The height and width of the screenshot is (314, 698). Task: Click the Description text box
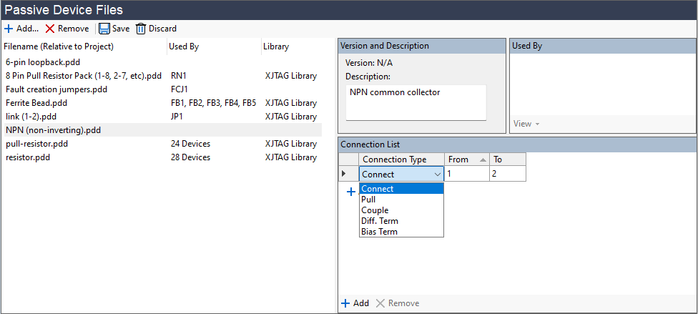click(416, 102)
